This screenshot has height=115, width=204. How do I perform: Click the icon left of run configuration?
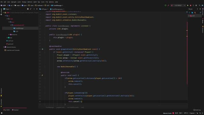[172, 5]
